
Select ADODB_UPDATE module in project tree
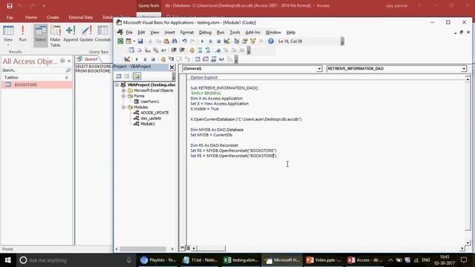155,113
